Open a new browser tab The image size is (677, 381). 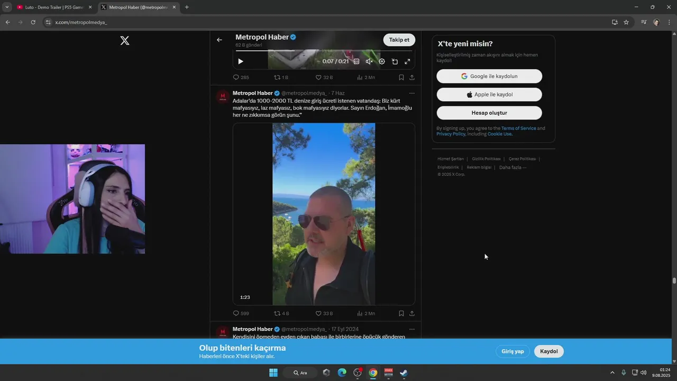point(187,7)
